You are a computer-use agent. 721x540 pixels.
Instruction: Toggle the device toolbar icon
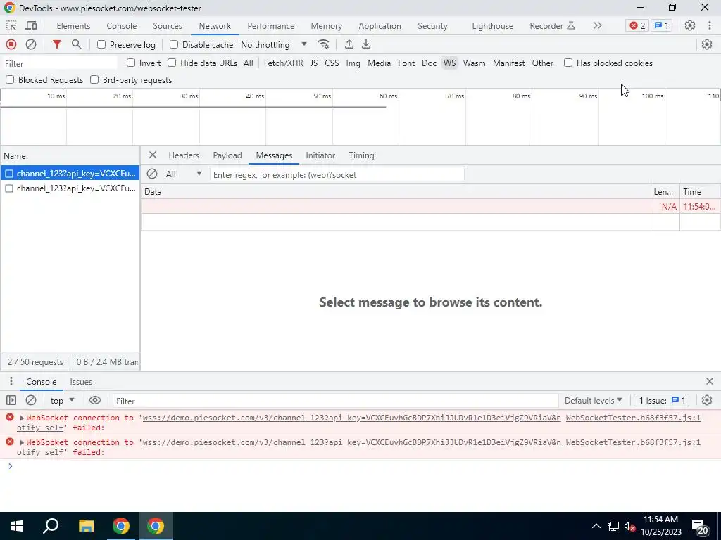coord(31,26)
